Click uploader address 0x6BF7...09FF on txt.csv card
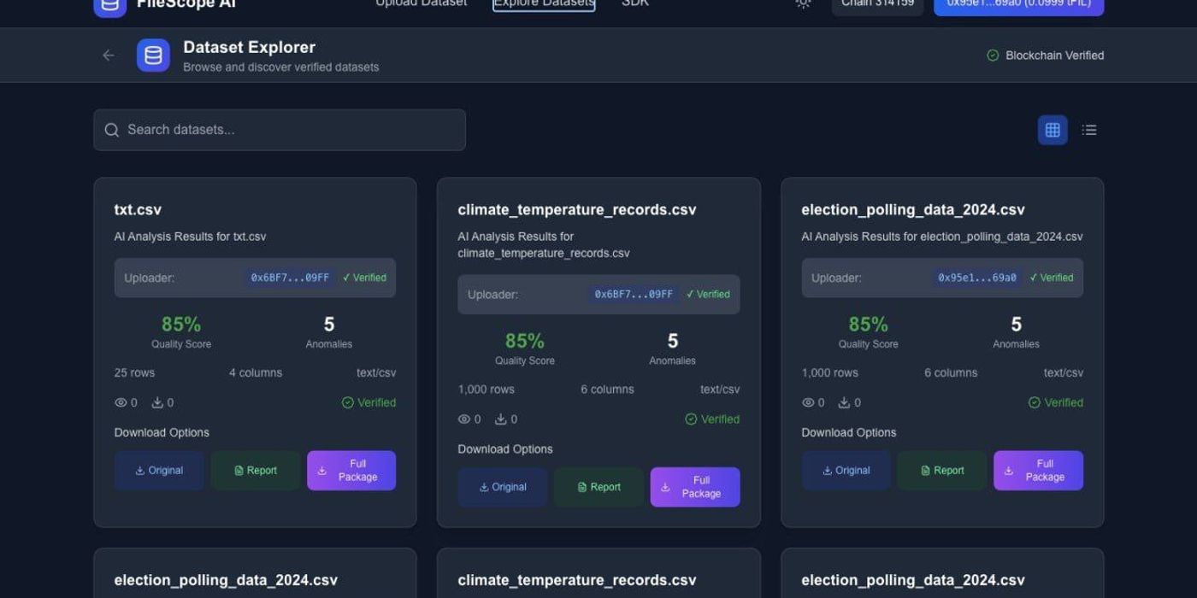Viewport: 1197px width, 598px height. (x=290, y=278)
